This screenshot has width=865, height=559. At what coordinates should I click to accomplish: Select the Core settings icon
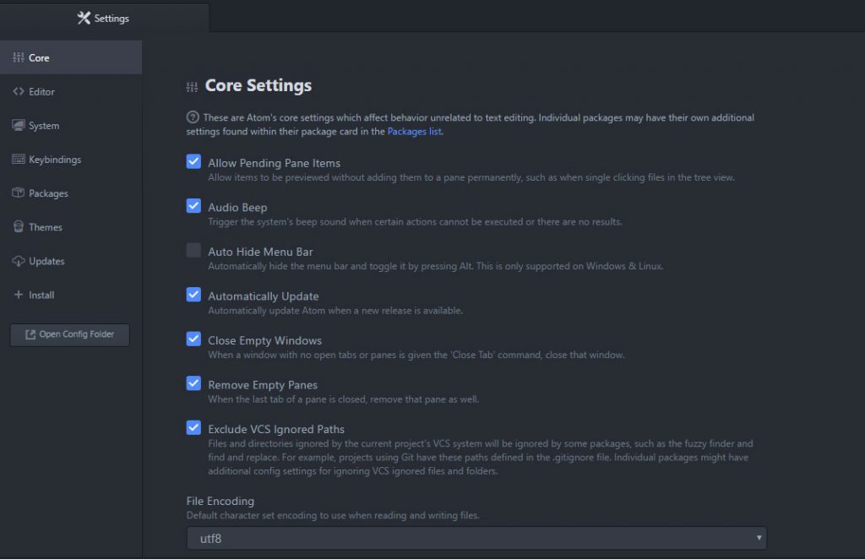pos(17,57)
